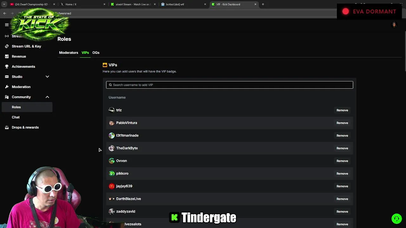Image resolution: width=406 pixels, height=228 pixels.
Task: Expand the Studio sidebar section
Action: 47,77
